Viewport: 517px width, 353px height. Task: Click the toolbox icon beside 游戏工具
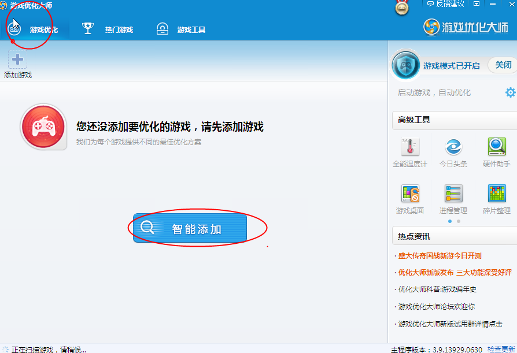pyautogui.click(x=163, y=29)
